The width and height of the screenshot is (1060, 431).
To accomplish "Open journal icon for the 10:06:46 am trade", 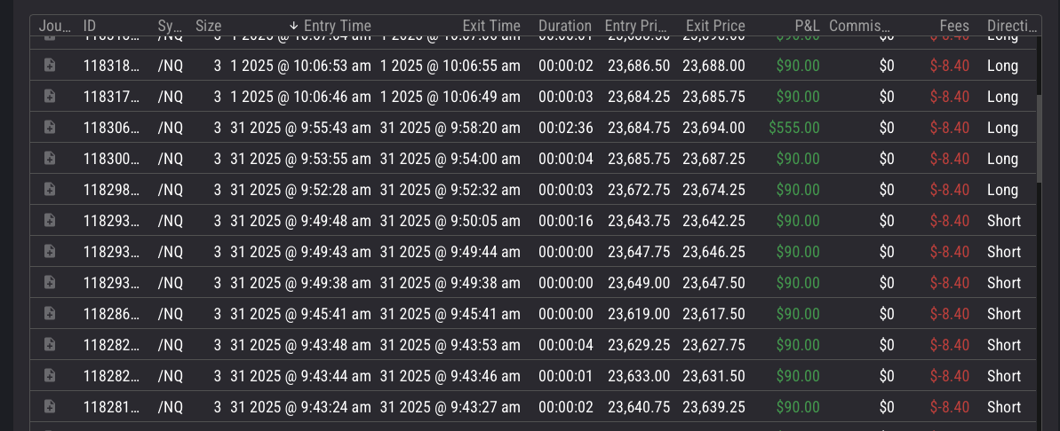I will coord(50,97).
